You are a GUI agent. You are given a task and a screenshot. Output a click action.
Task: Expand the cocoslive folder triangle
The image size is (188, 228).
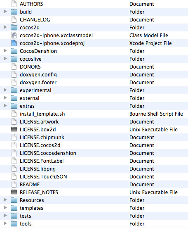[5, 59]
